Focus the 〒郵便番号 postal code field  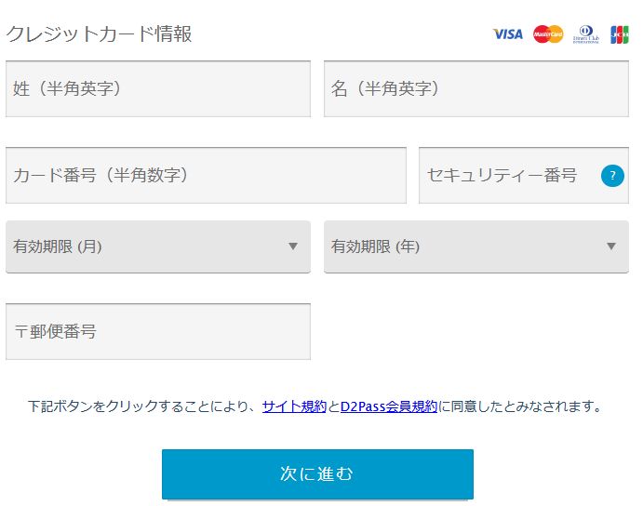pyautogui.click(x=158, y=331)
